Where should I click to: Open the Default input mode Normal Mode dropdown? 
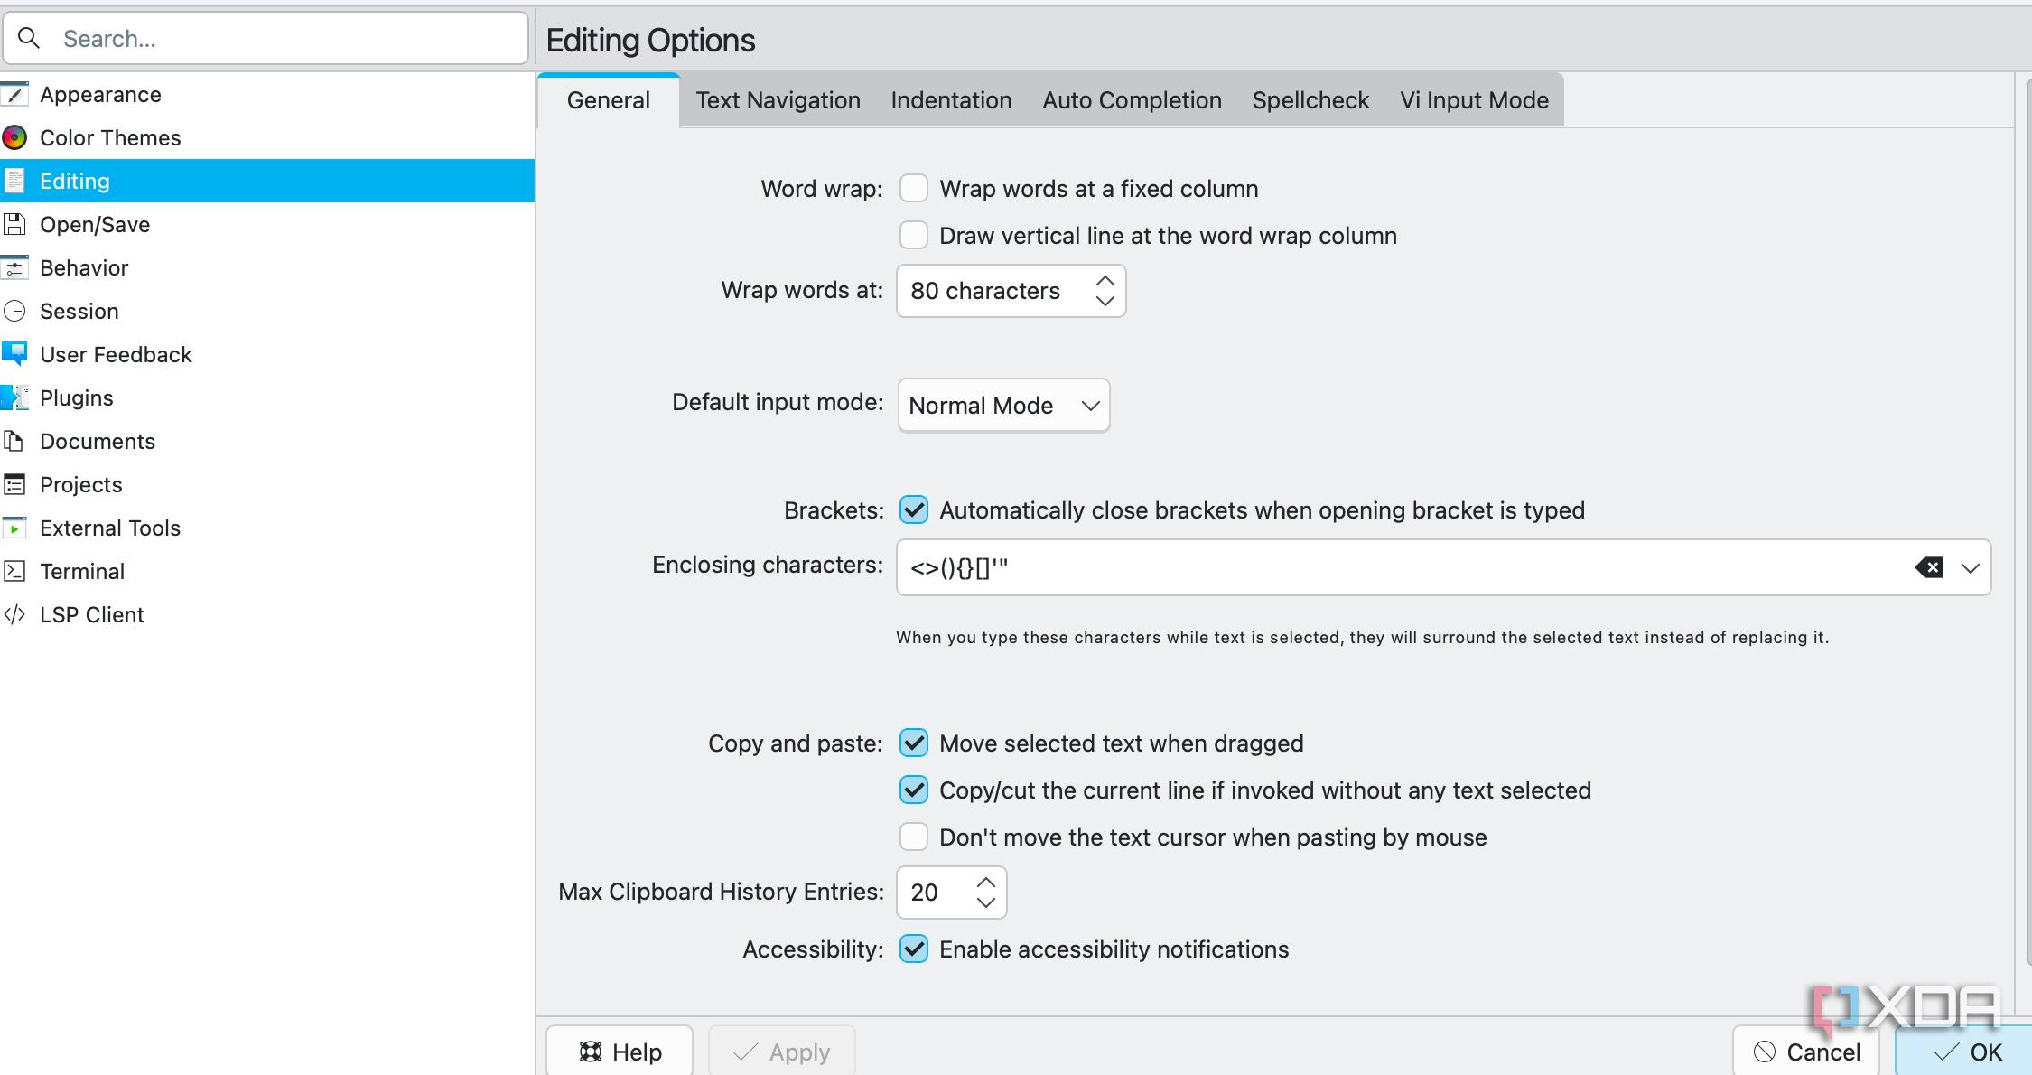pyautogui.click(x=1003, y=405)
